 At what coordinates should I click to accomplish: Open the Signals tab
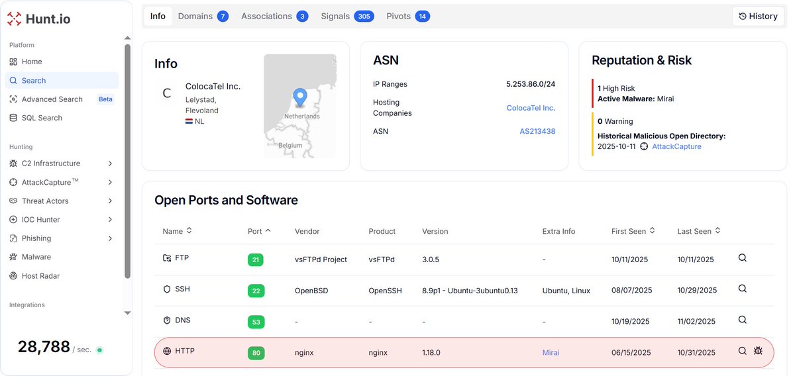pyautogui.click(x=335, y=15)
